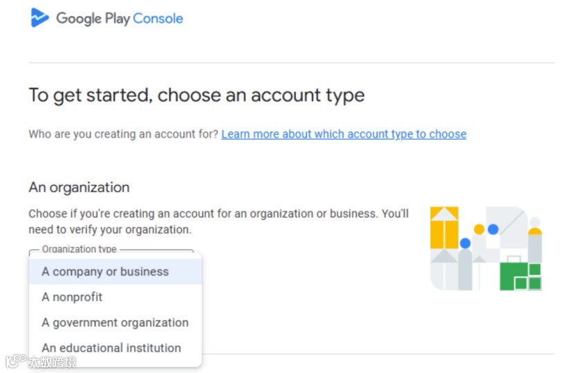Viewport: 582px width, 373px height.
Task: Click the "Organization type" field label
Action: [x=79, y=249]
